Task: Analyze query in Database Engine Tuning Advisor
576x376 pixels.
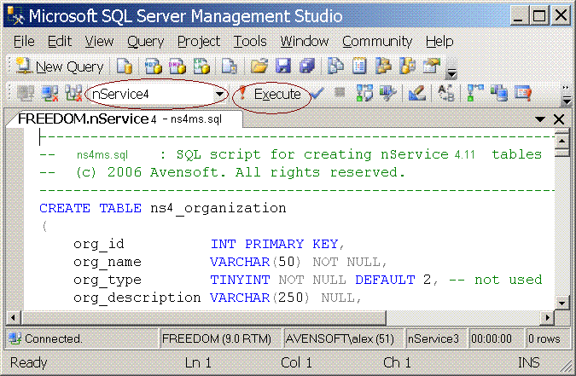Action: point(388,93)
